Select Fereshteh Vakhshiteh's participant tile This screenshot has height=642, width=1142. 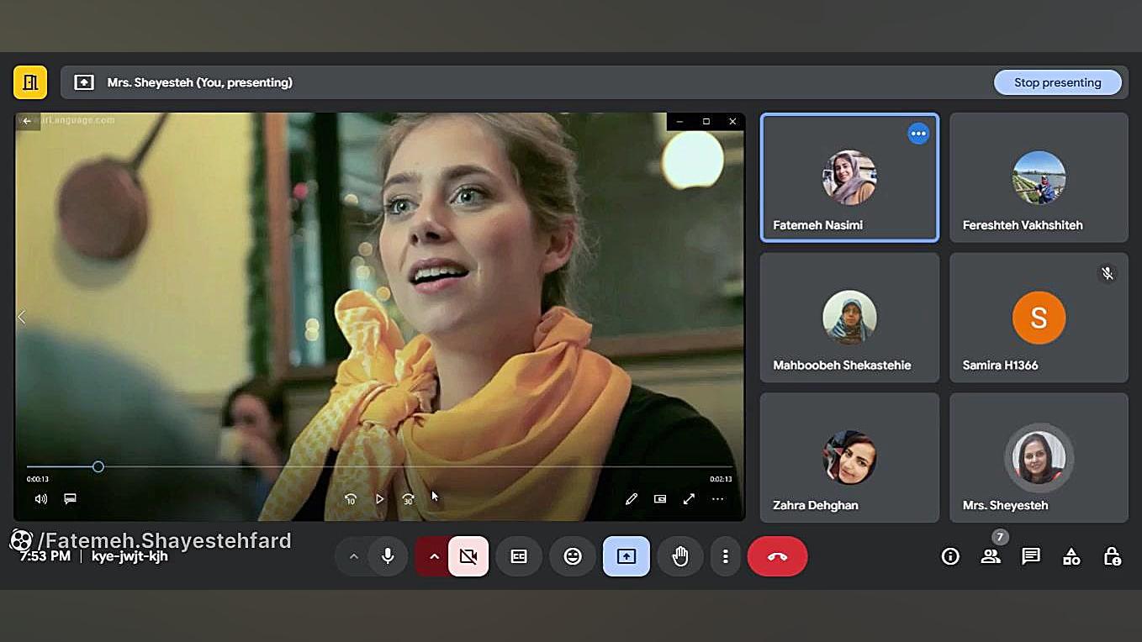(x=1039, y=177)
